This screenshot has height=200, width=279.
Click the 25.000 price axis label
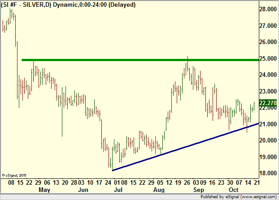click(x=268, y=58)
